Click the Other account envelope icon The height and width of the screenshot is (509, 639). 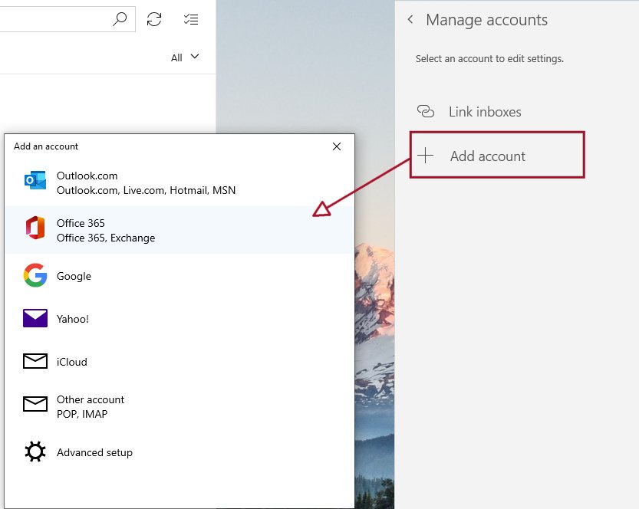click(35, 404)
